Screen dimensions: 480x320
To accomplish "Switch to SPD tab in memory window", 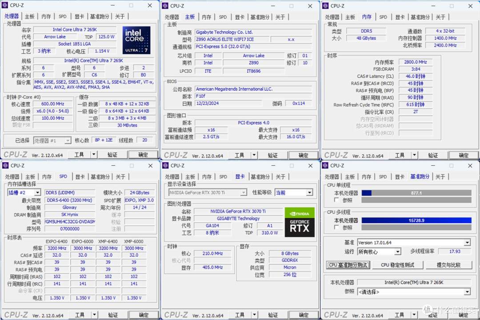I will coord(383,17).
